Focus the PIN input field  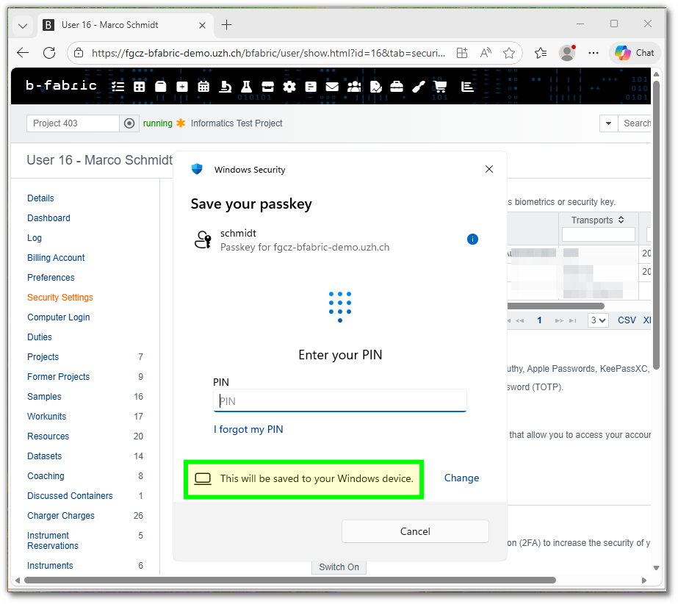[x=340, y=400]
